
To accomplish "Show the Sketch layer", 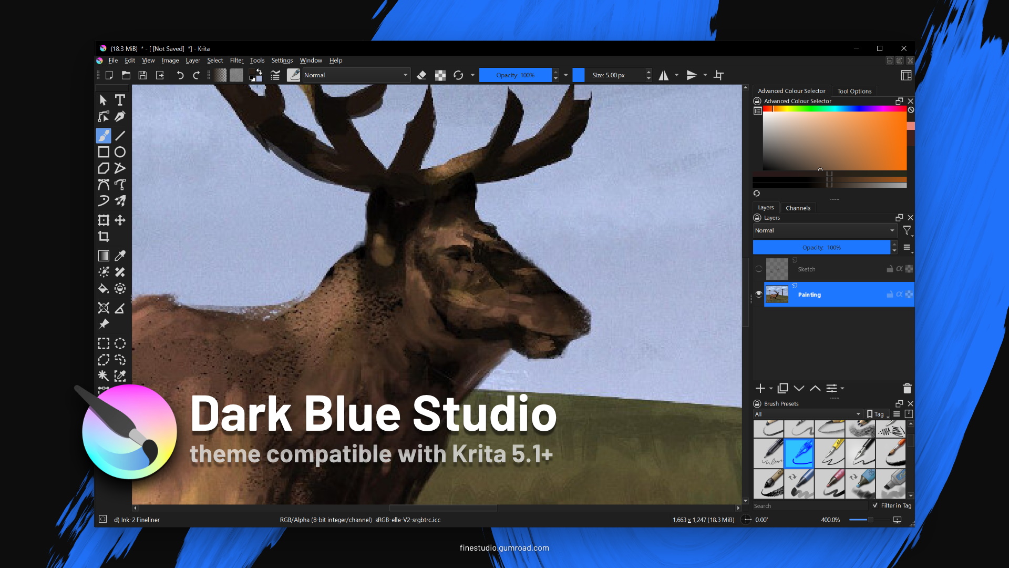I will click(758, 269).
